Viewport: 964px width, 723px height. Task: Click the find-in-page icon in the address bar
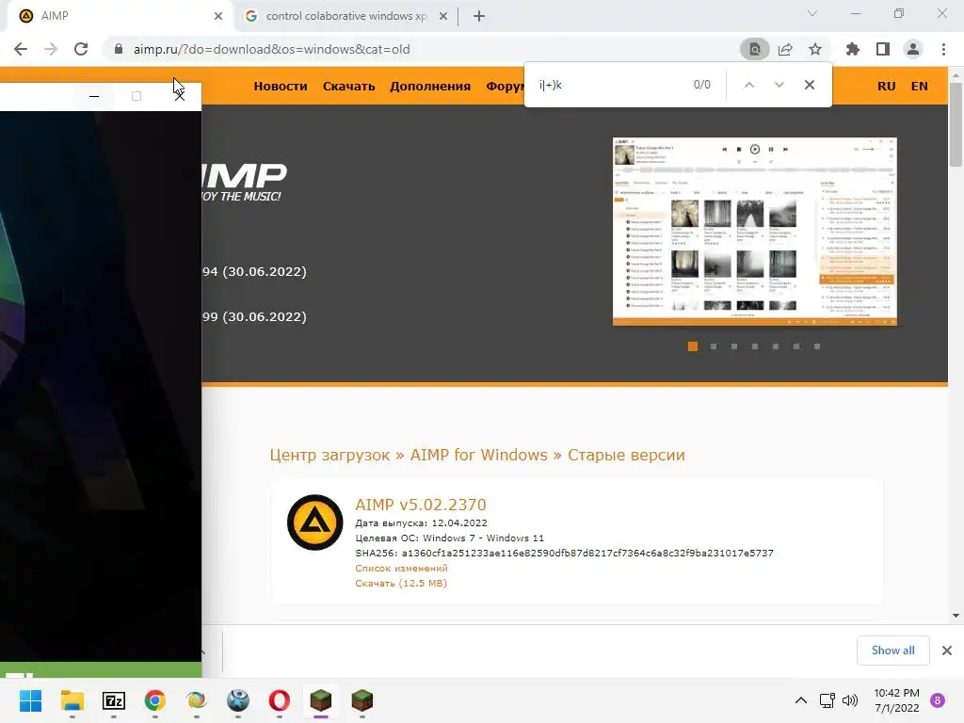click(754, 49)
